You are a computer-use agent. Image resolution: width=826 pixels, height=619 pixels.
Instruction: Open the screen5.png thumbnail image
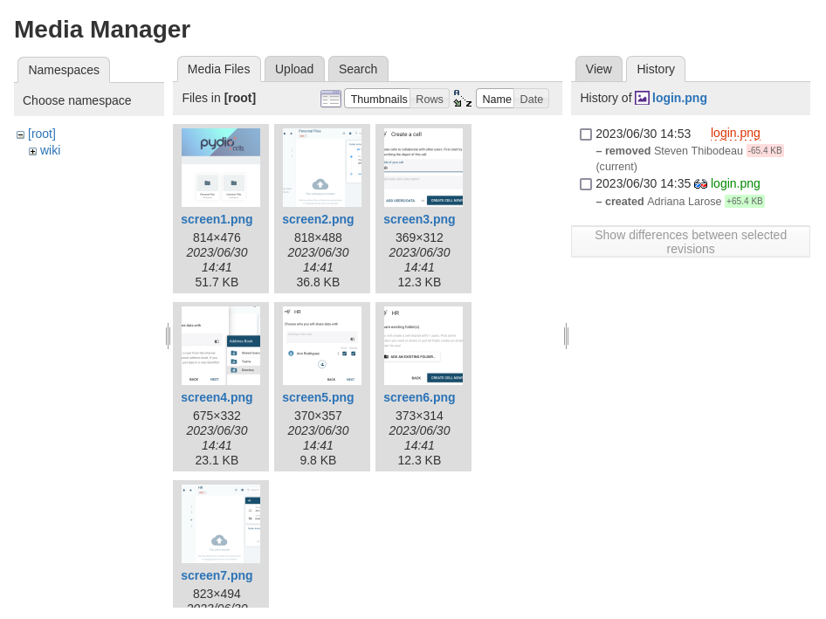[322, 346]
